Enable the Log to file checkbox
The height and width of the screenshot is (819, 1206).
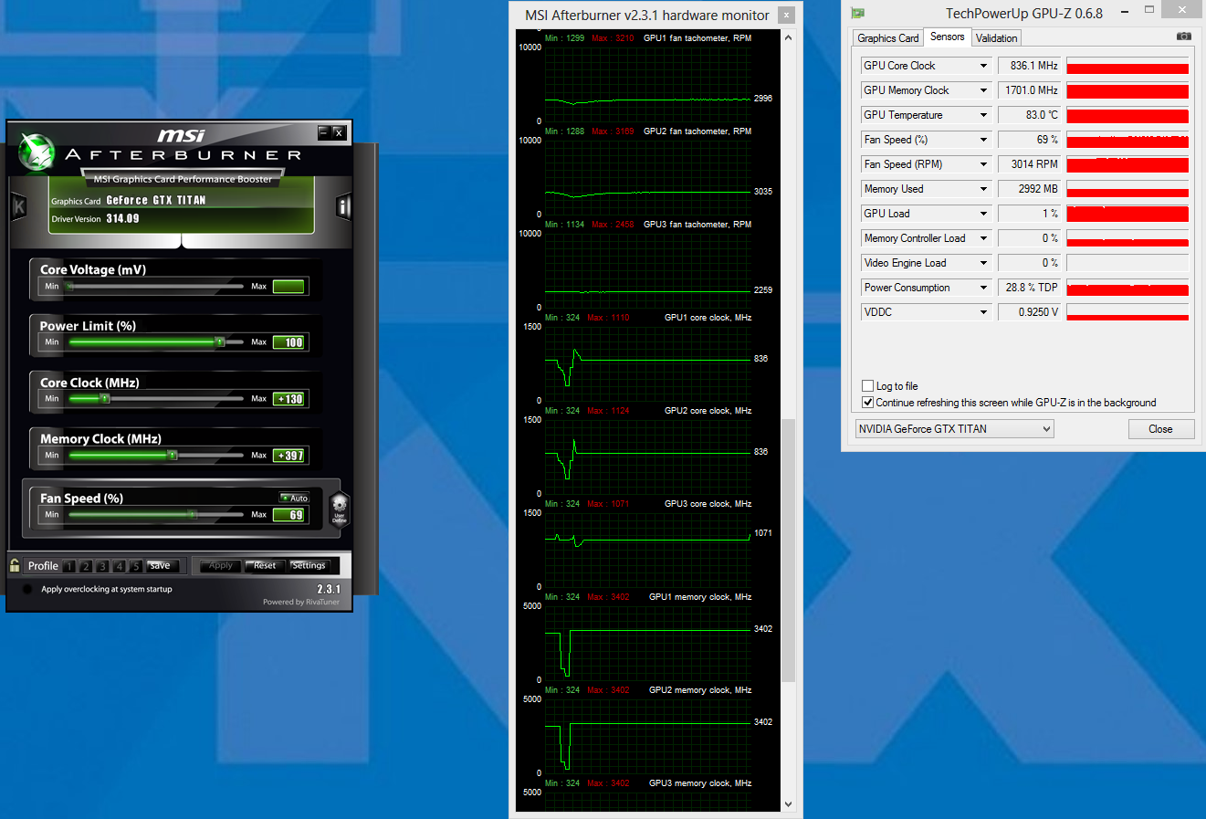[867, 386]
